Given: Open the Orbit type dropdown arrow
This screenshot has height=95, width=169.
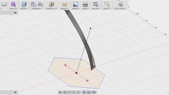Looking at the screenshot, I should 62,92.
